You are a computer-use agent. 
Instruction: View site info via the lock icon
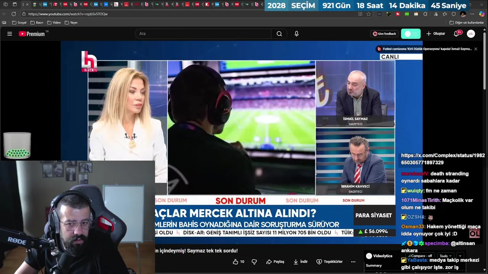click(x=24, y=14)
